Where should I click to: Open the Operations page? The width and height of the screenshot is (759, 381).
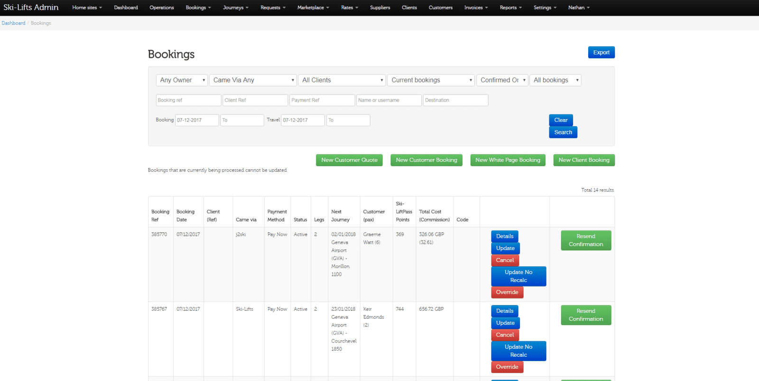click(x=162, y=8)
